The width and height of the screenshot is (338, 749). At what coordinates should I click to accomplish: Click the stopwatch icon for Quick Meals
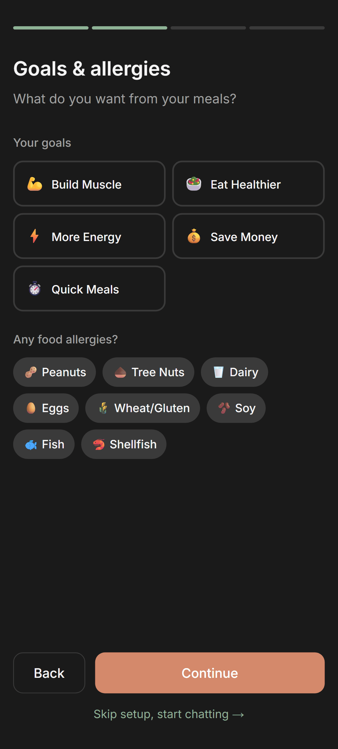34,289
